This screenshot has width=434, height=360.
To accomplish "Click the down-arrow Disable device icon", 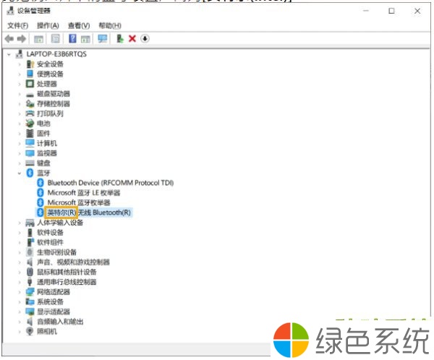I will pos(145,38).
